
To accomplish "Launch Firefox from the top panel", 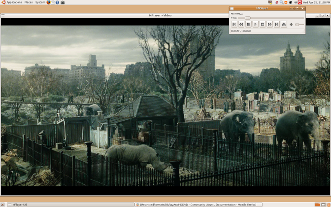I will (49, 2).
